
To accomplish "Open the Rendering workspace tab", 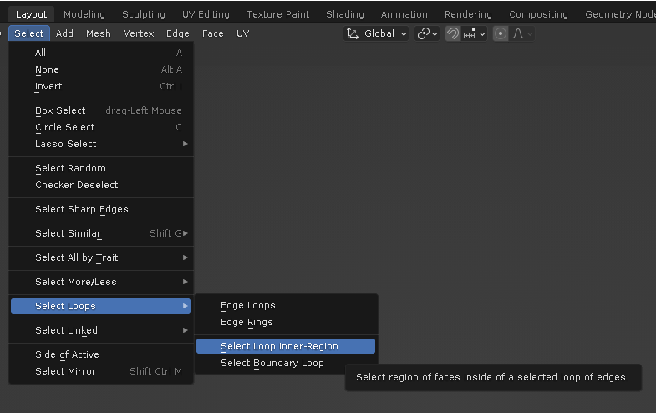I will pyautogui.click(x=468, y=14).
